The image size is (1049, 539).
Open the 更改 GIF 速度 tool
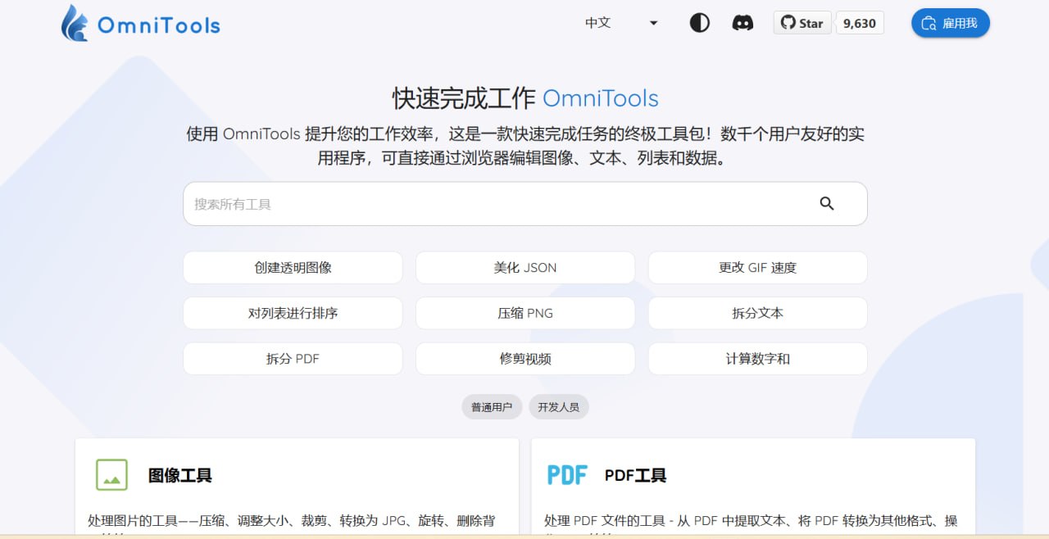tap(758, 268)
